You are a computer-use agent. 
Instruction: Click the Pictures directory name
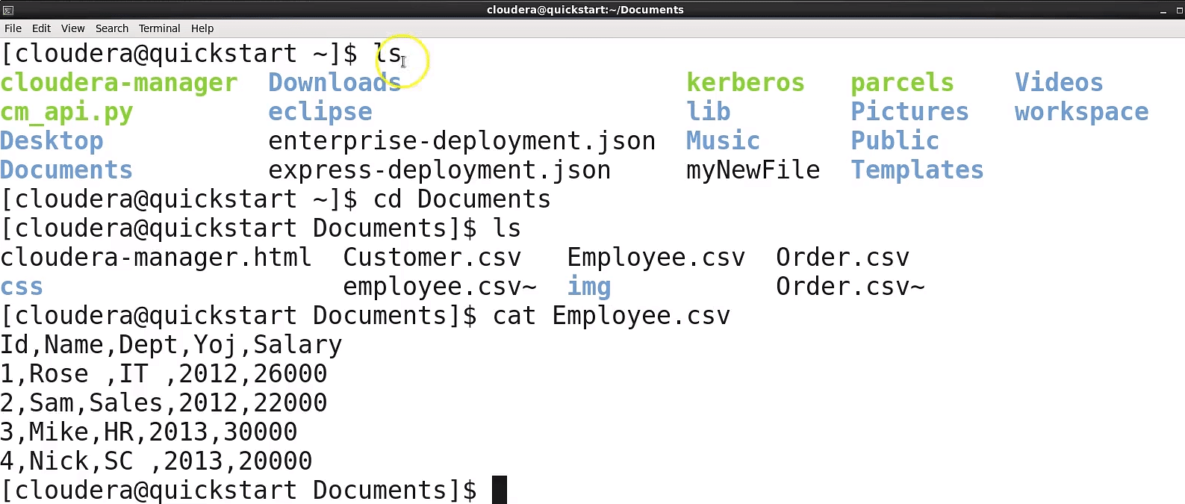click(x=909, y=112)
